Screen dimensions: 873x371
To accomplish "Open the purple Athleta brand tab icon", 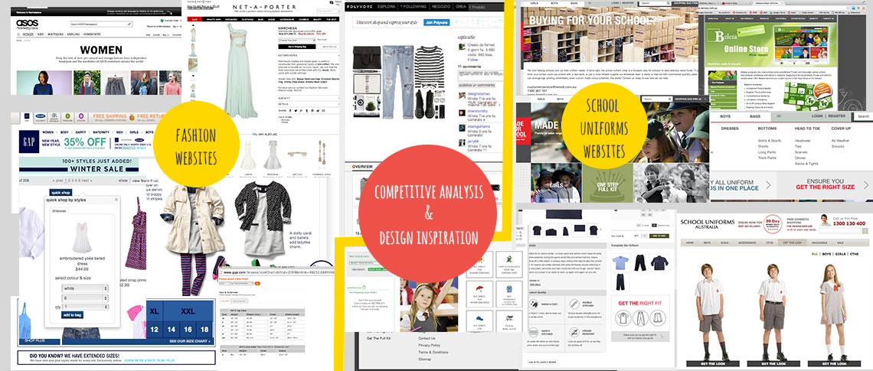I will [80, 118].
